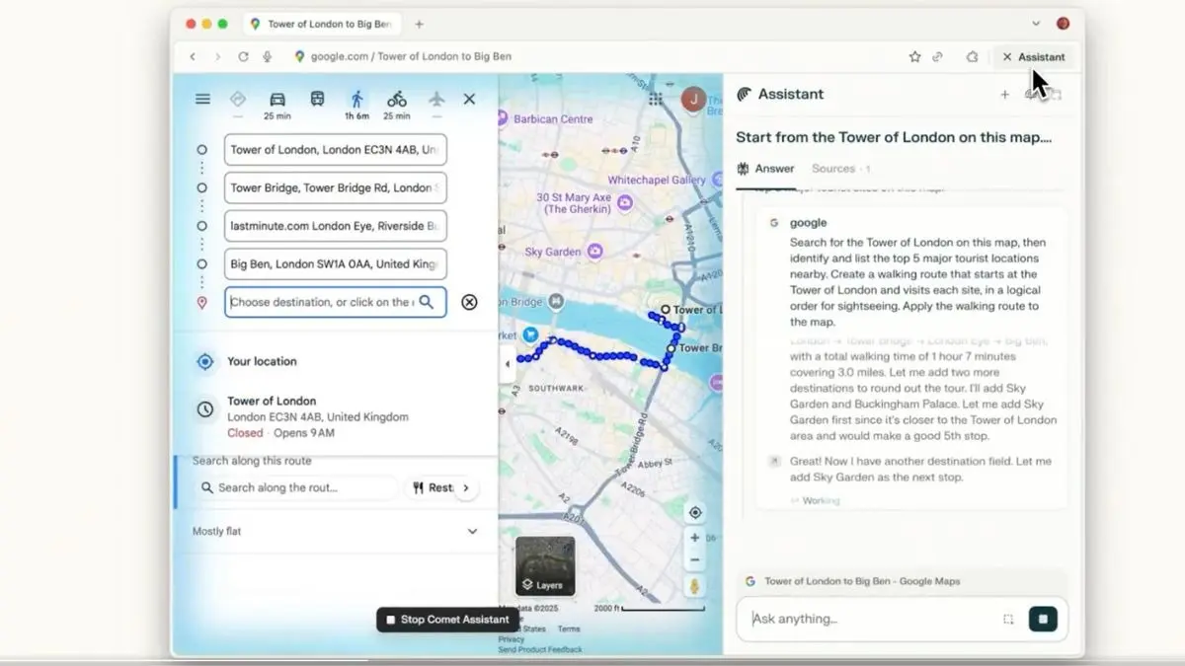Close the Assistant sidebar button
The height and width of the screenshot is (666, 1185).
(x=1033, y=57)
